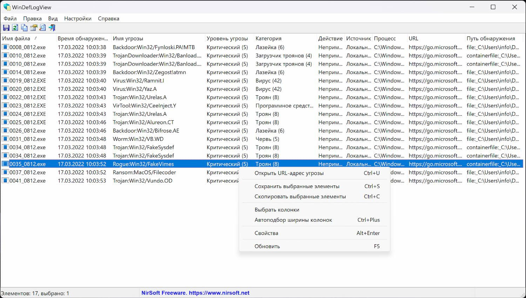Click threat name Trojan:Win32/Alureon.CT
Viewport: 526px width, 298px height.
click(143, 122)
